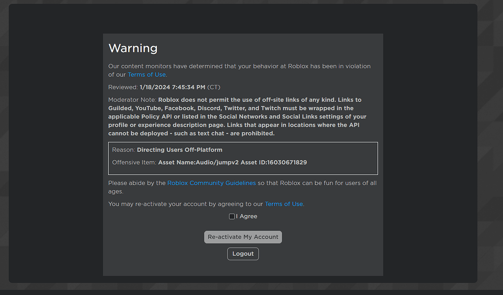The height and width of the screenshot is (295, 503).
Task: Click the (CT) timezone text
Action: tap(214, 87)
